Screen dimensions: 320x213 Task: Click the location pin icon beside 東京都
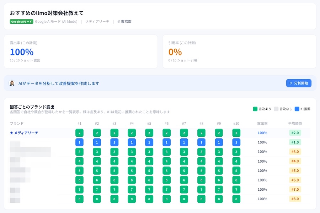[x=119, y=21]
